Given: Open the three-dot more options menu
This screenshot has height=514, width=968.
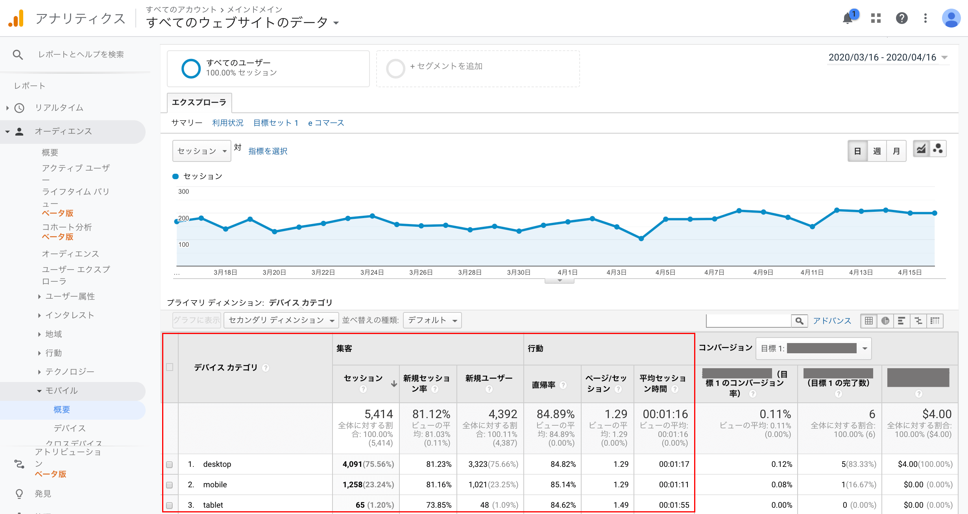Looking at the screenshot, I should point(926,18).
